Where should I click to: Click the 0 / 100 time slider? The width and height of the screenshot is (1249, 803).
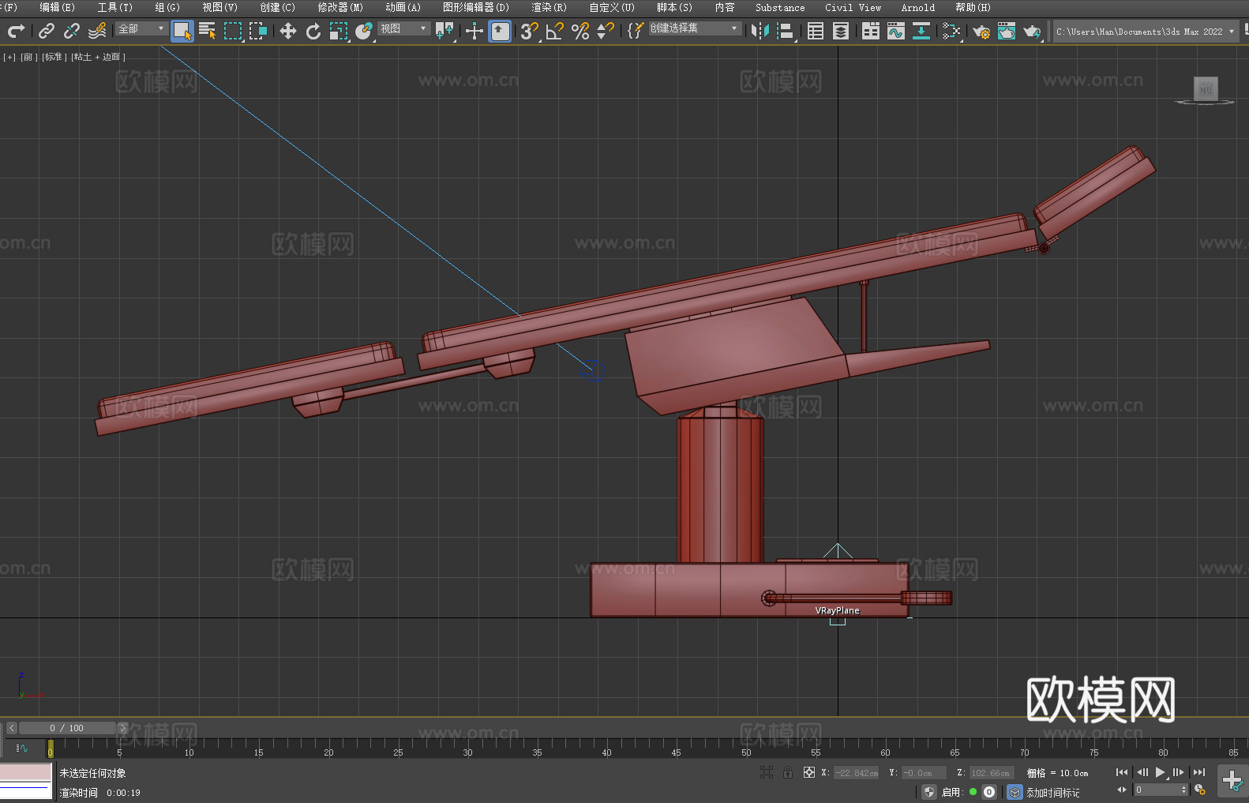67,728
